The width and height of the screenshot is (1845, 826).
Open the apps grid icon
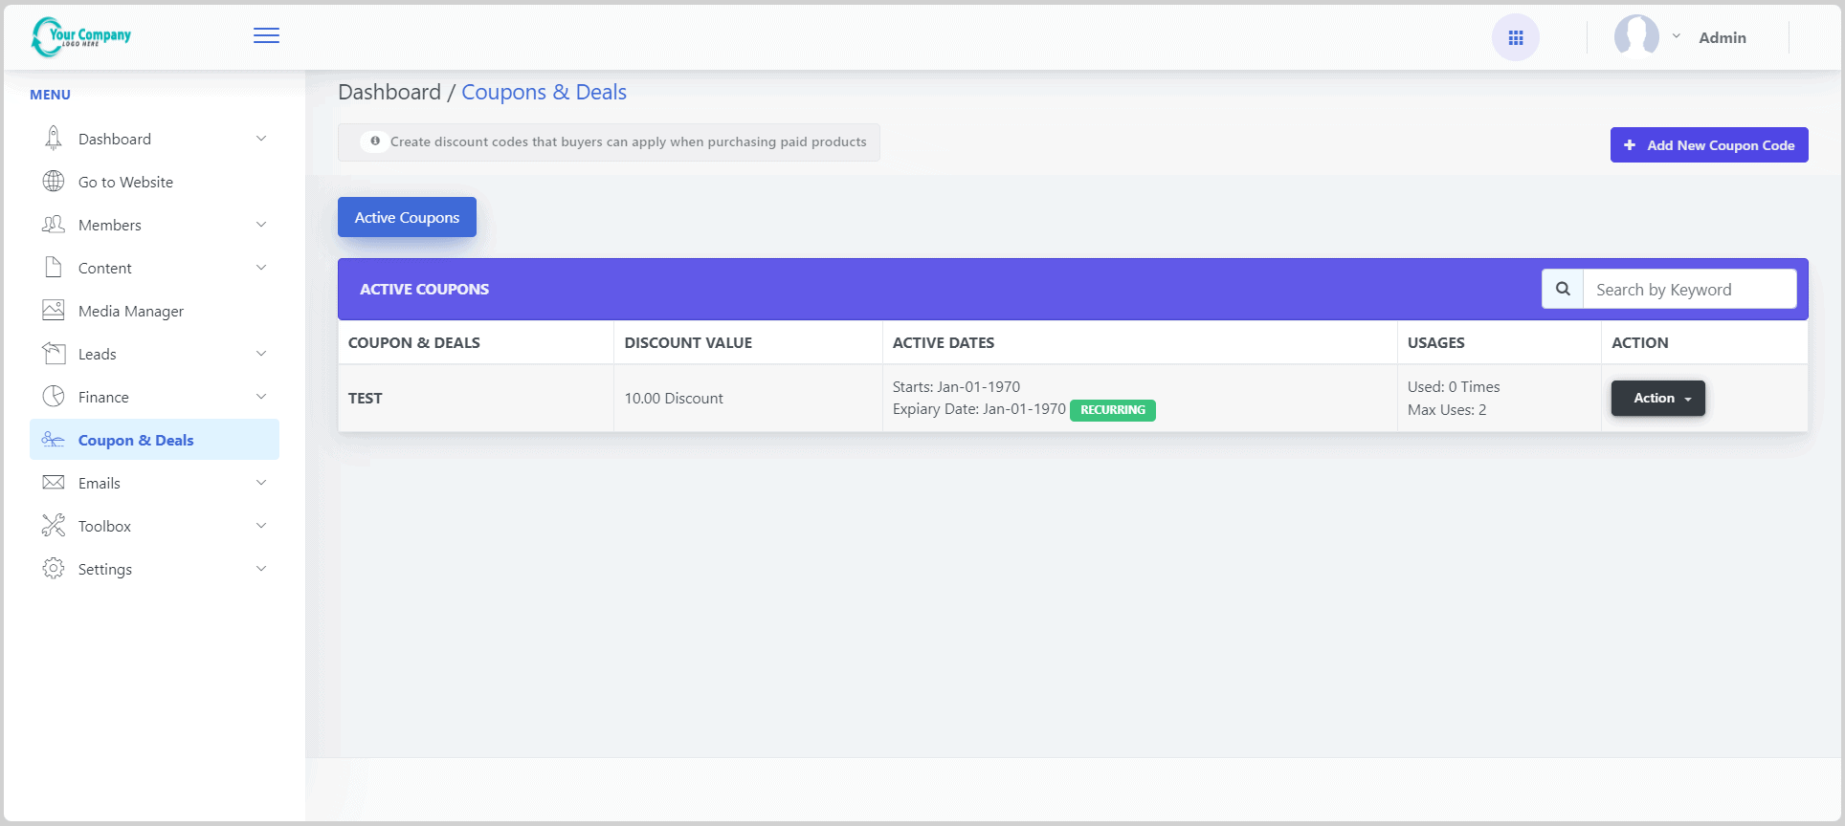point(1515,38)
